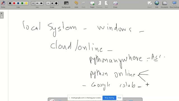
Task: Select the red pen color
Action: tap(14, 3)
